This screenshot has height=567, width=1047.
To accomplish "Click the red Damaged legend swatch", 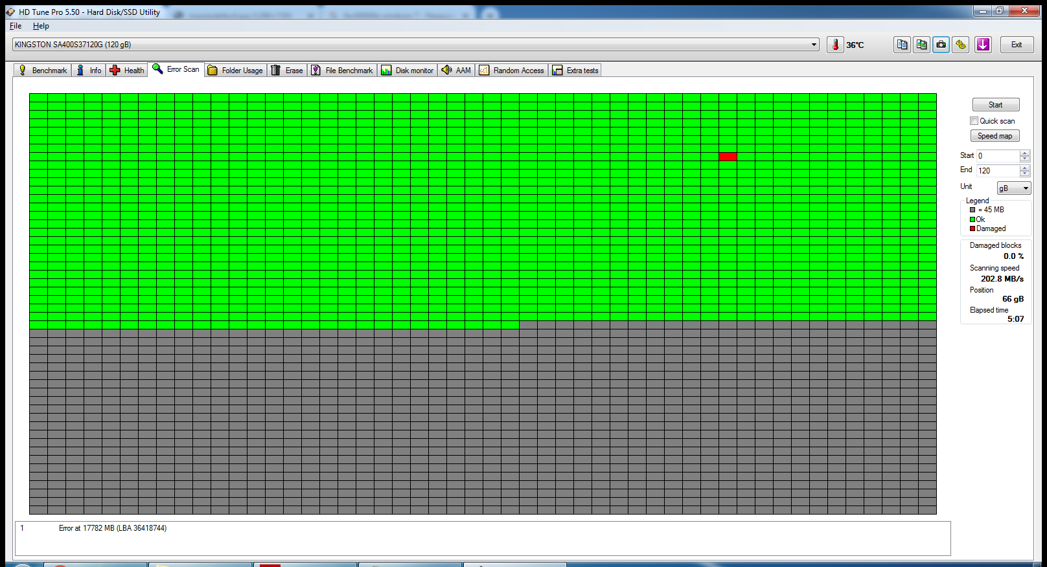I will 972,228.
